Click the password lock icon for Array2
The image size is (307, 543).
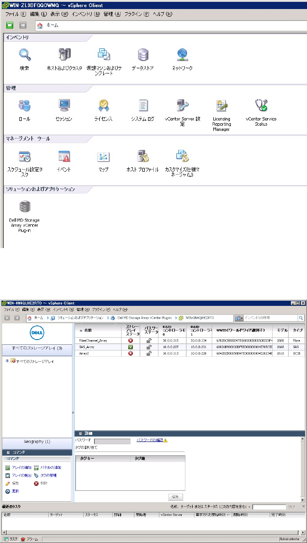[x=149, y=354]
